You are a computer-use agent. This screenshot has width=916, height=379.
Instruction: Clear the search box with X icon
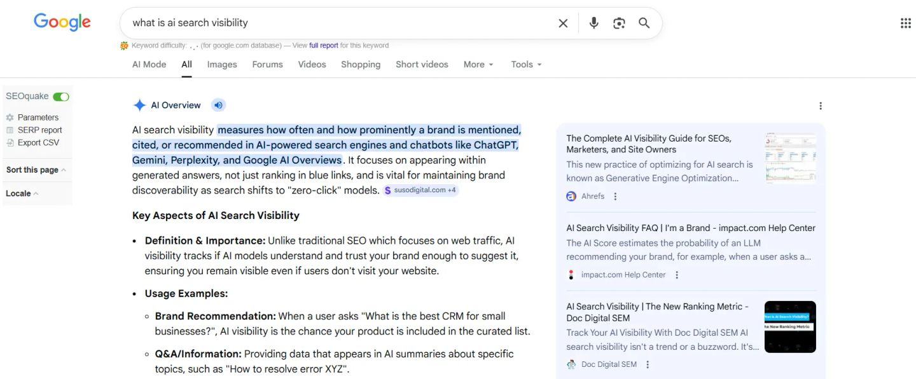(563, 23)
